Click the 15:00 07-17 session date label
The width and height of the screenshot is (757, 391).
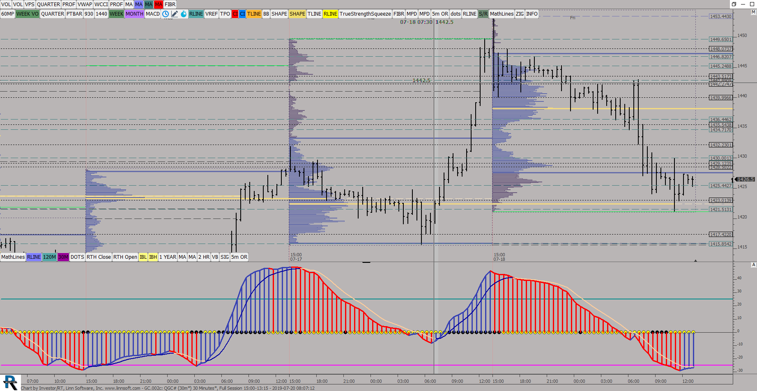(296, 257)
